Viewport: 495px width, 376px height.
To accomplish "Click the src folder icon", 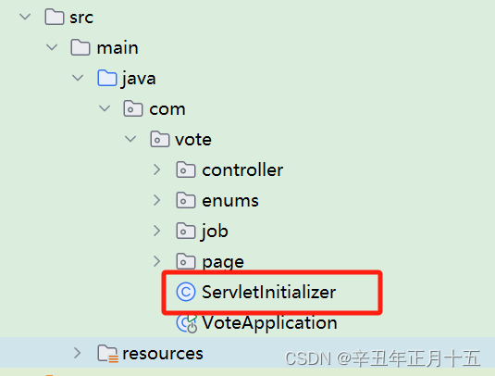I will point(55,17).
